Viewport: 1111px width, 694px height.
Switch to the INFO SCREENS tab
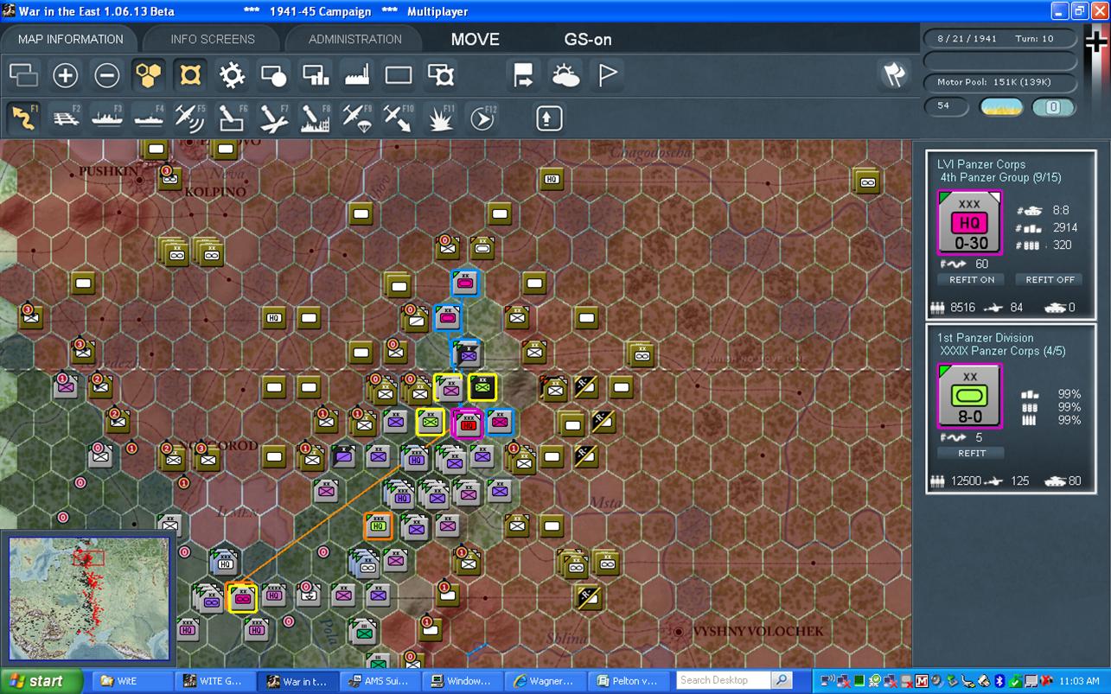click(213, 39)
